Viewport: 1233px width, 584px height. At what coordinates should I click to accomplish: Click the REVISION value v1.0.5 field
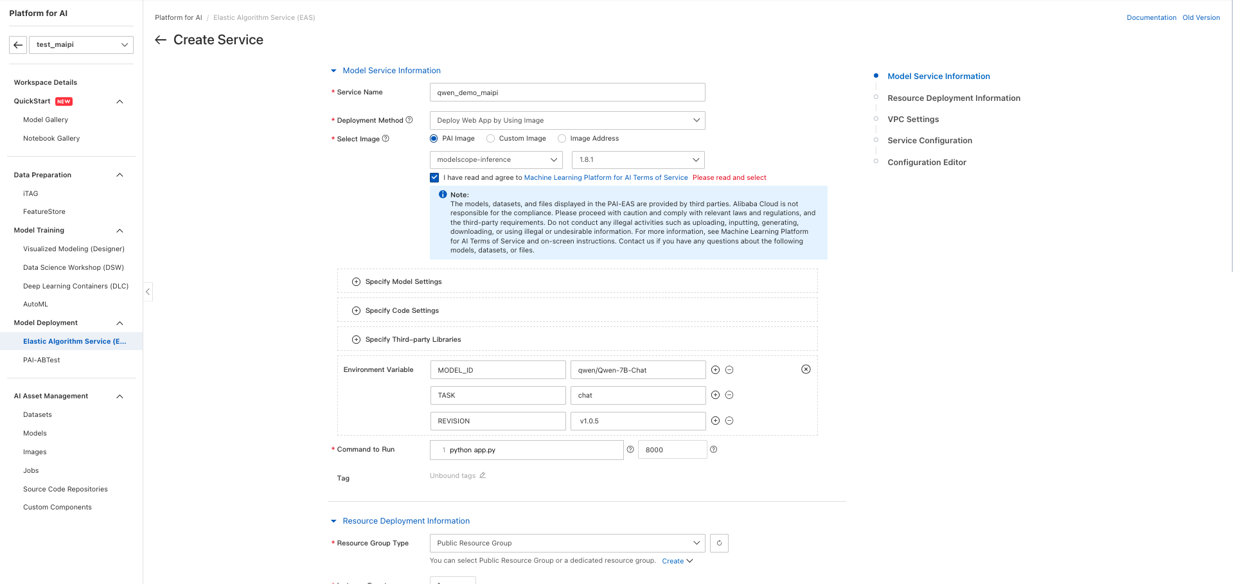pyautogui.click(x=637, y=421)
